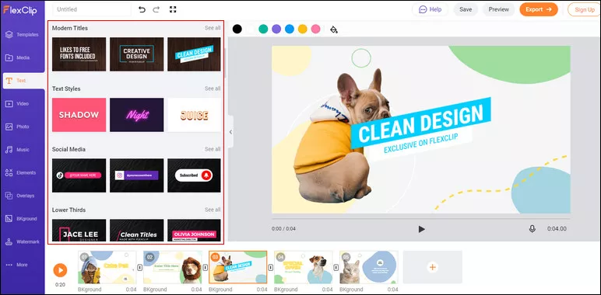Select storyboard scene 02
This screenshot has height=295, width=601.
173,267
